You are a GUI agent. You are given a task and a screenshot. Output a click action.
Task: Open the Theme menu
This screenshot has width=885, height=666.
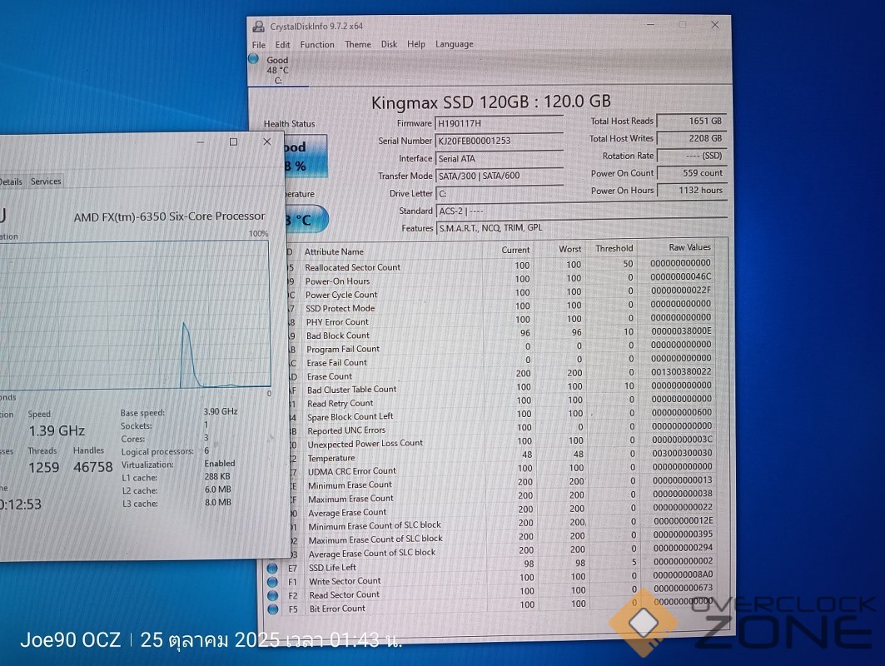pos(358,45)
